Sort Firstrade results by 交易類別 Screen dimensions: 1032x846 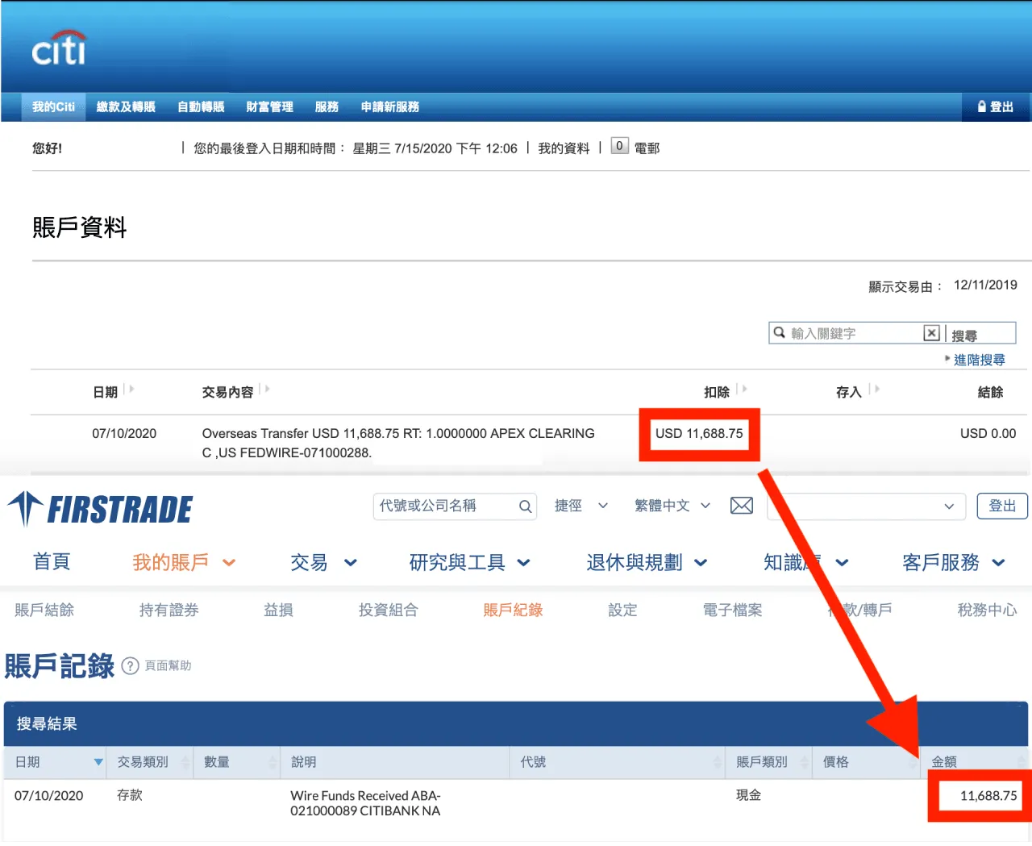(x=185, y=762)
